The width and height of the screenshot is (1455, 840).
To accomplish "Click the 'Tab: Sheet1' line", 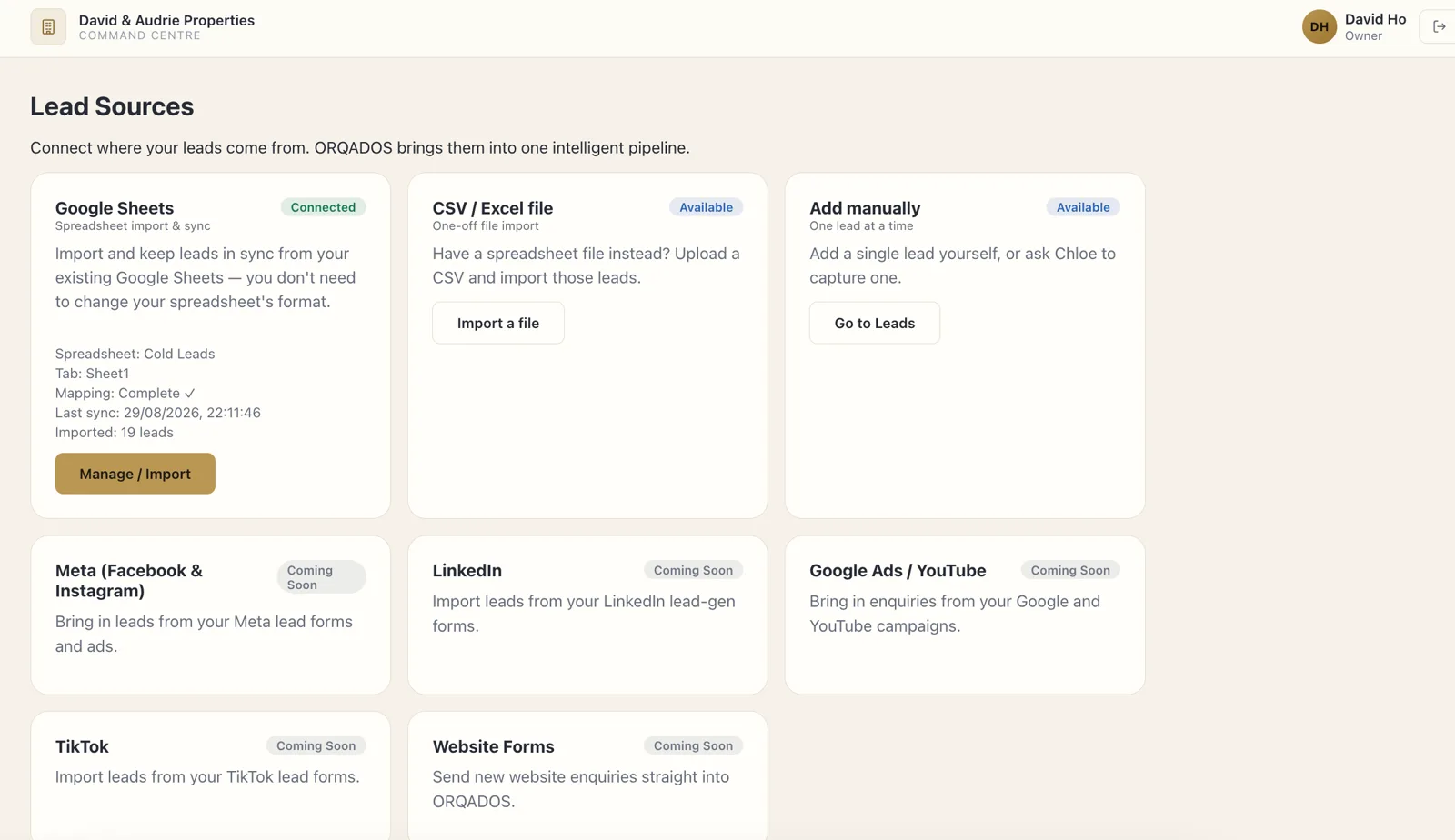I will tap(92, 374).
